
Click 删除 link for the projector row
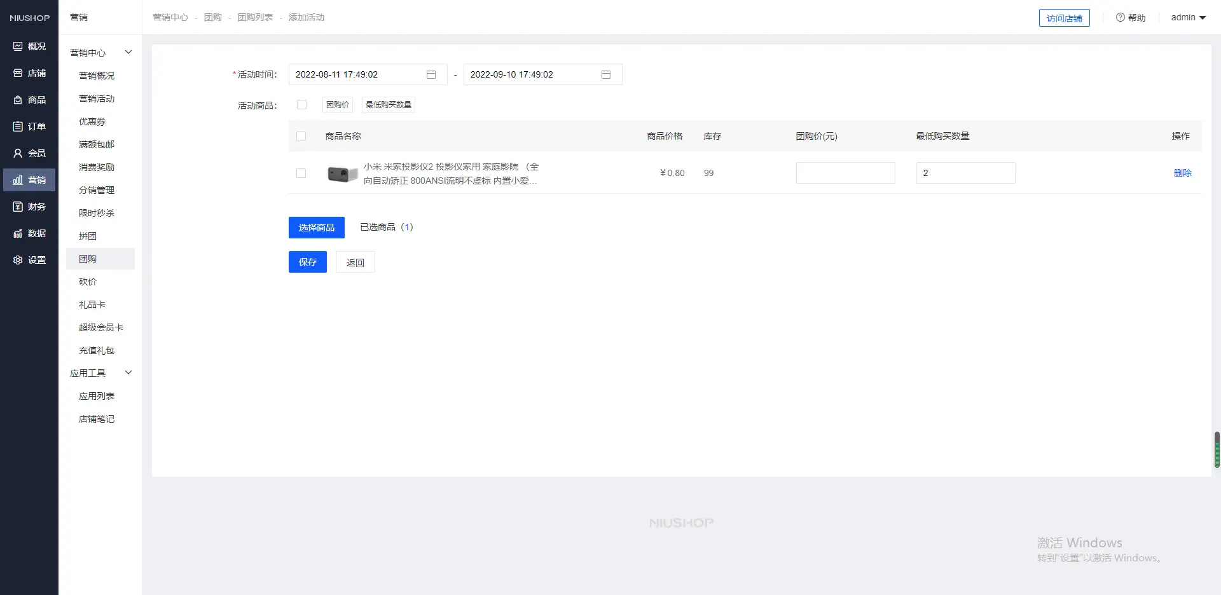(1182, 173)
